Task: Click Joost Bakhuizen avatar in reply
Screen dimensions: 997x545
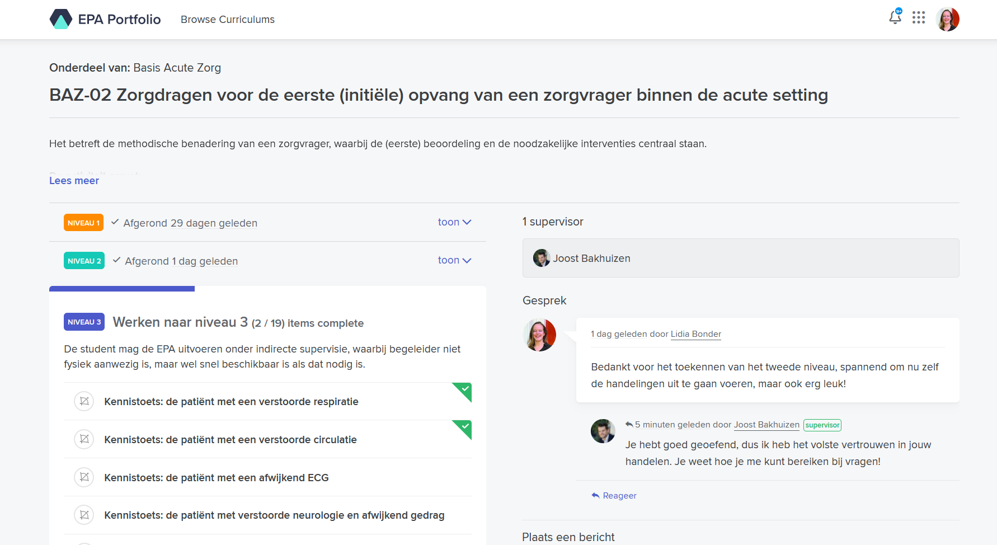Action: [603, 431]
